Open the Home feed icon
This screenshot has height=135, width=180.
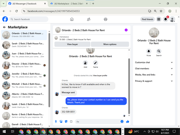(x=72, y=19)
